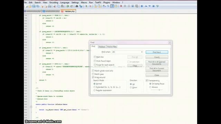Enable the Style found token checkbox
The height and width of the screenshot is (124, 221).
pos(95,61)
